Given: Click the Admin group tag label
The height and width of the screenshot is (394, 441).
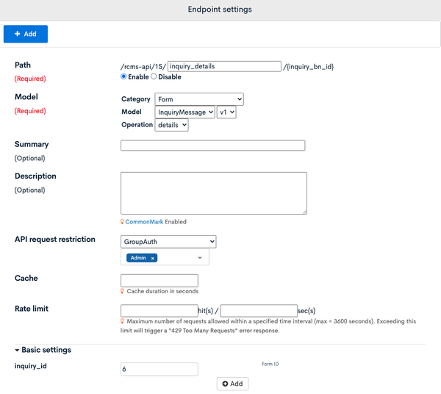Looking at the screenshot, I should [138, 258].
